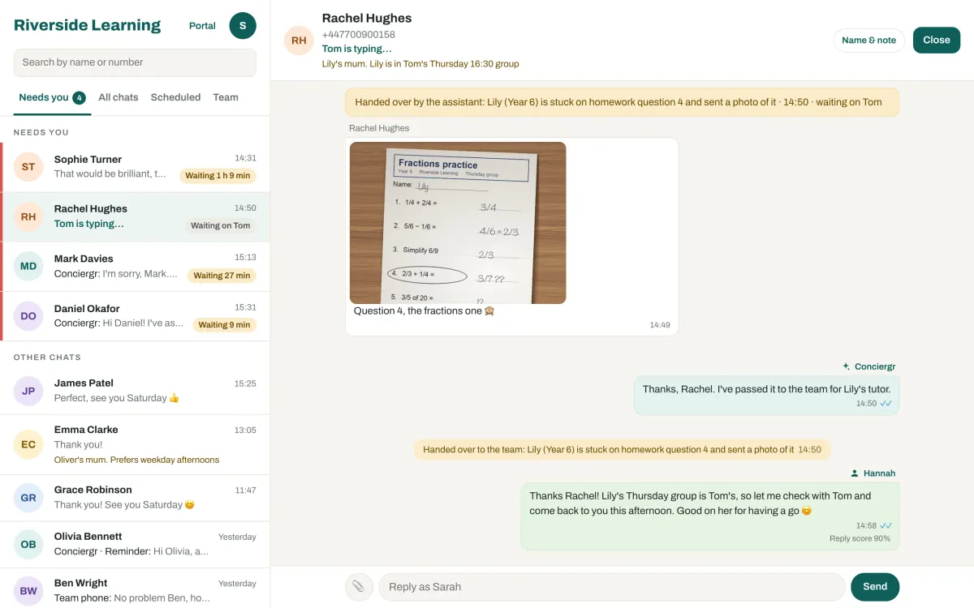
Task: Click the Portal link
Action: click(x=202, y=26)
